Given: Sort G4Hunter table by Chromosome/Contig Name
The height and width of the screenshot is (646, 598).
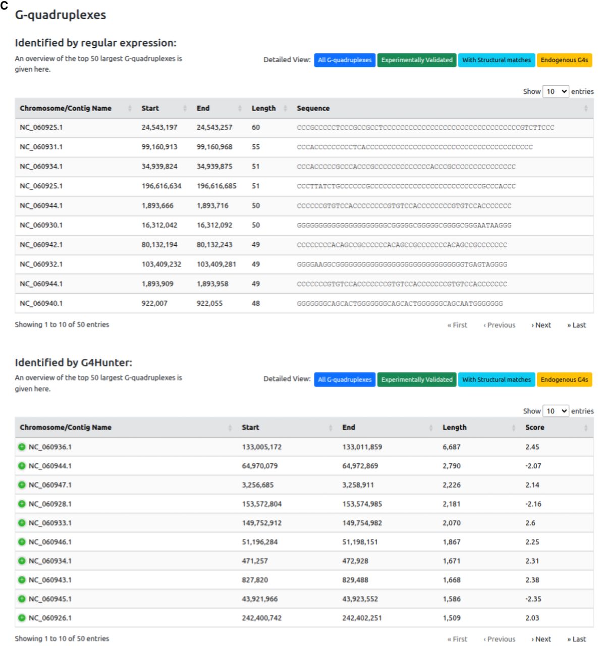Looking at the screenshot, I should [x=66, y=427].
